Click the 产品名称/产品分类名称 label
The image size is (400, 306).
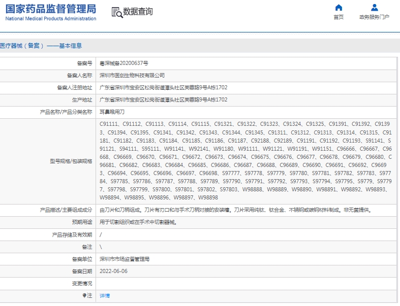(66, 112)
